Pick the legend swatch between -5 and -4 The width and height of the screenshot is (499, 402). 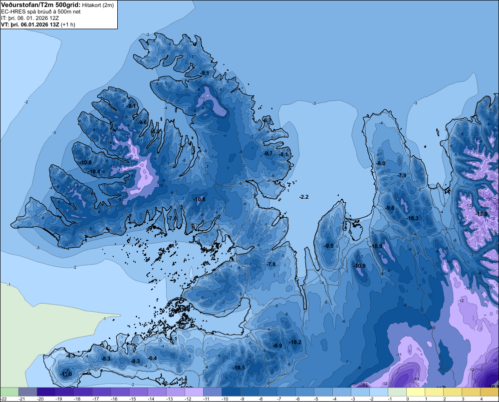323,392
